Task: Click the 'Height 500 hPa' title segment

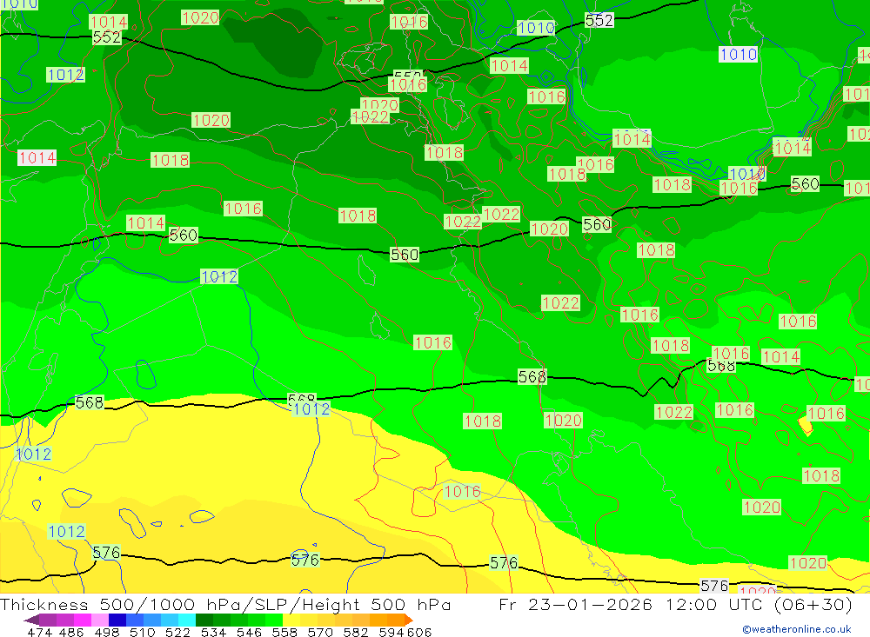Action: 377,604
